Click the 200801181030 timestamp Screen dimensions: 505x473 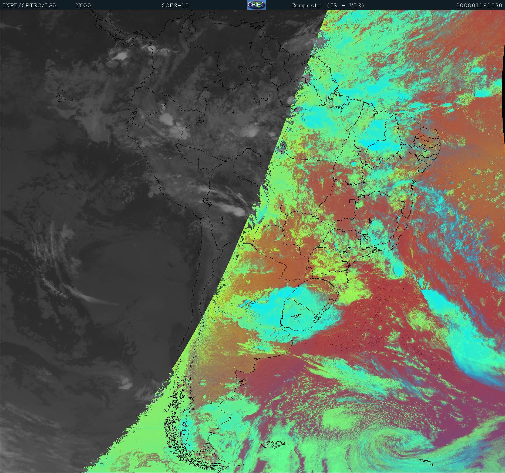pyautogui.click(x=479, y=5)
